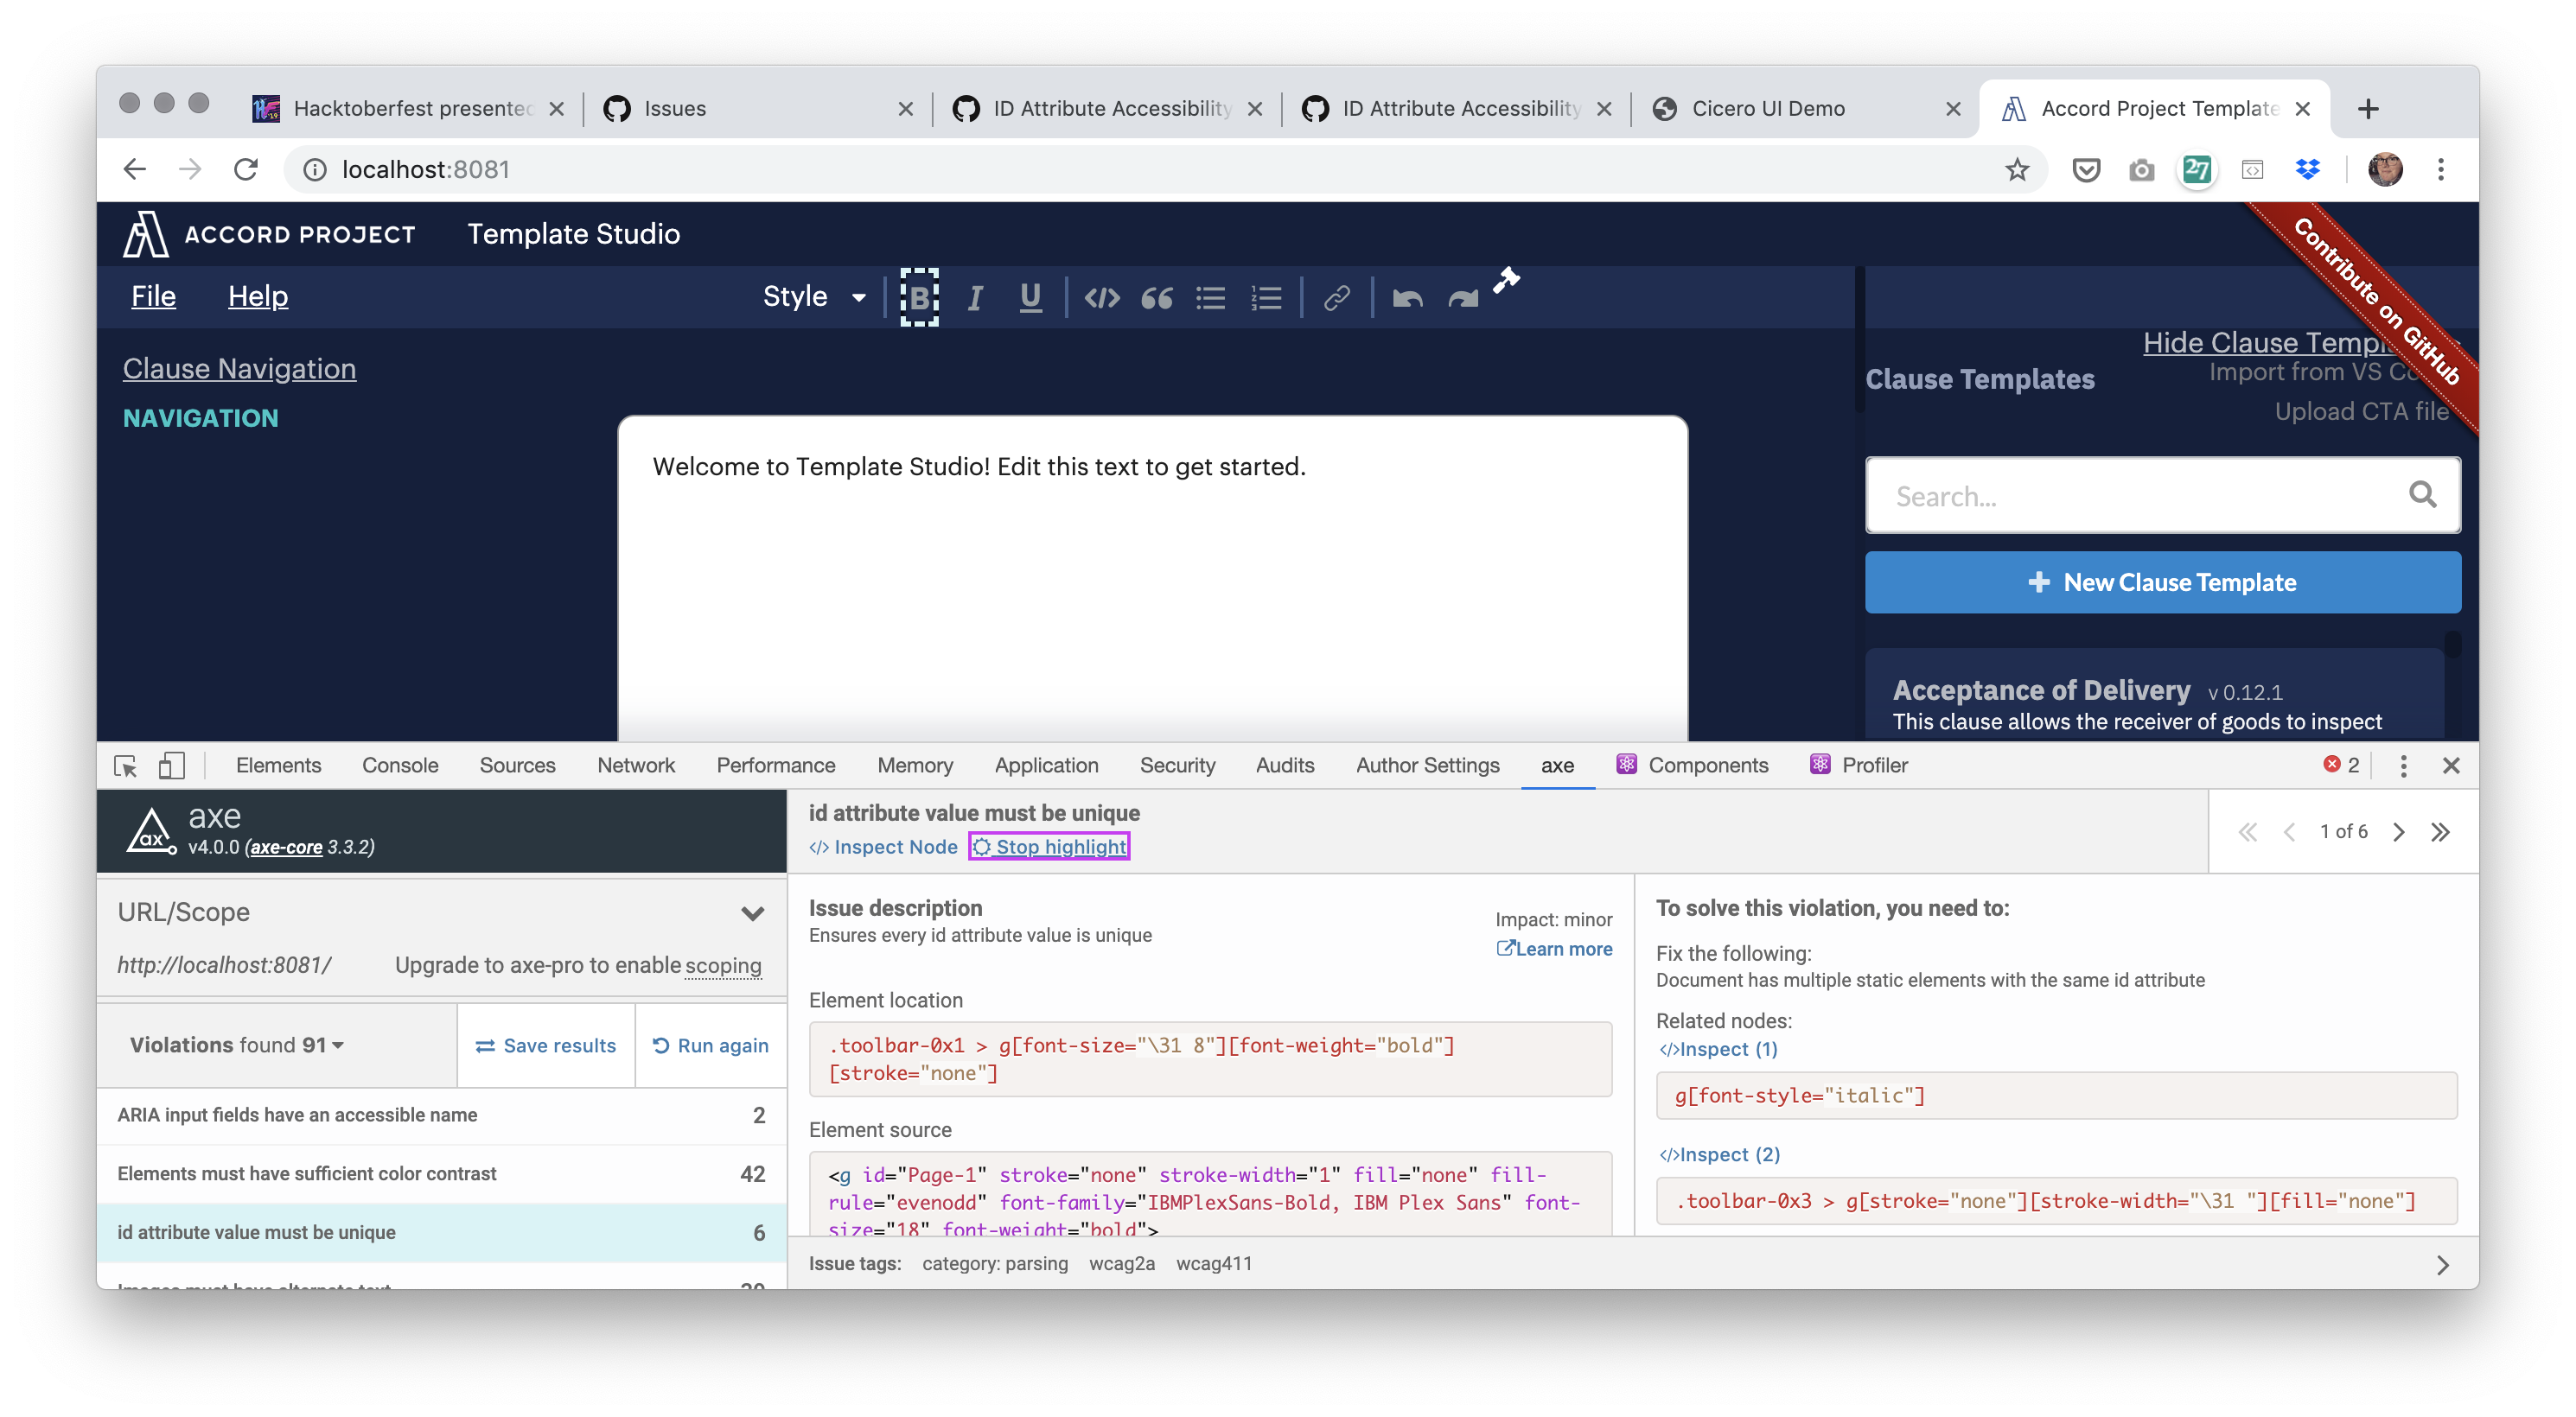Click Stop highlight in the axe panel
This screenshot has height=1417, width=2576.
(x=1049, y=845)
